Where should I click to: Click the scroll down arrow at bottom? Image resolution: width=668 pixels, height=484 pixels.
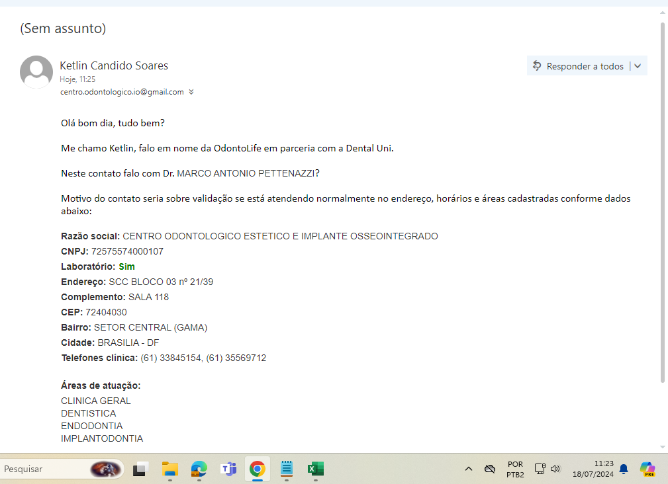(663, 447)
